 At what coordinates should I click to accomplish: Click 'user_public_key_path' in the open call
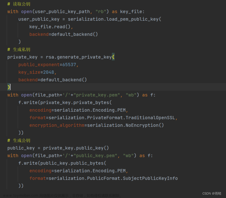tap(62, 11)
